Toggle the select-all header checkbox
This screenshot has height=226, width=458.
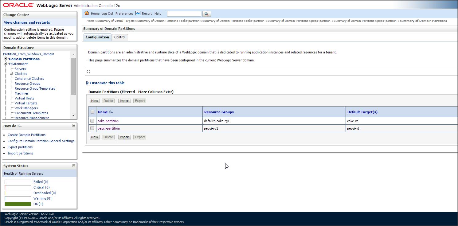click(92, 112)
